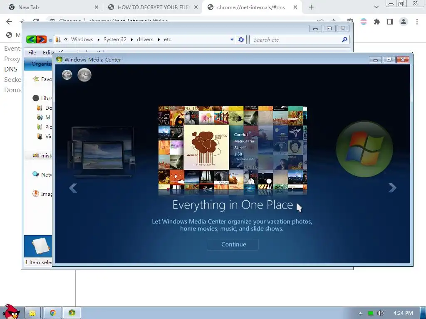Click Angry Birds start button on taskbar
Screen dimensions: 426x319
point(11,312)
